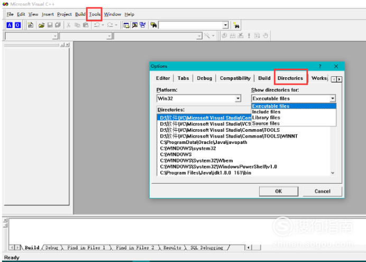Image resolution: width=366 pixels, height=262 pixels.
Task: Open the View menu
Action: coord(33,14)
